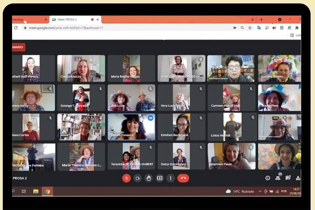Image resolution: width=315 pixels, height=210 pixels.
Task: Click the upload-arrow extension icon
Action: (x=282, y=28)
